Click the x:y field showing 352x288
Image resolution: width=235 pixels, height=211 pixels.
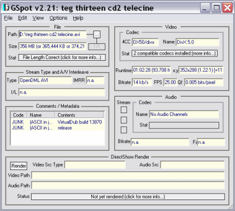201,70
